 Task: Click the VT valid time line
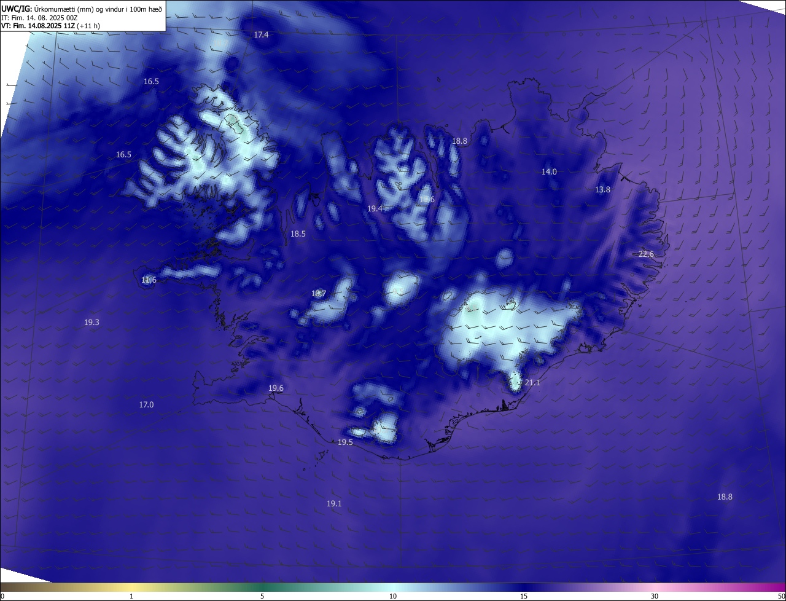point(50,26)
